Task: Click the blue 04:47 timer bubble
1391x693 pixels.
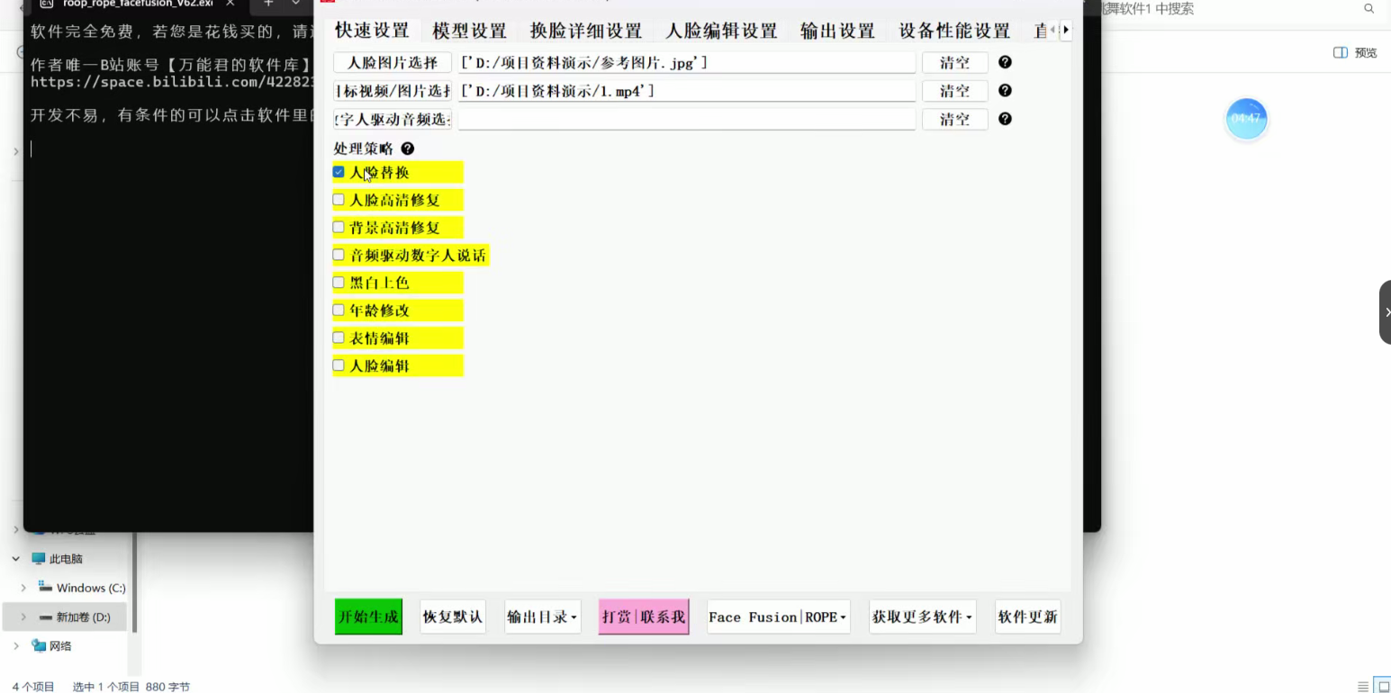Action: [x=1246, y=119]
